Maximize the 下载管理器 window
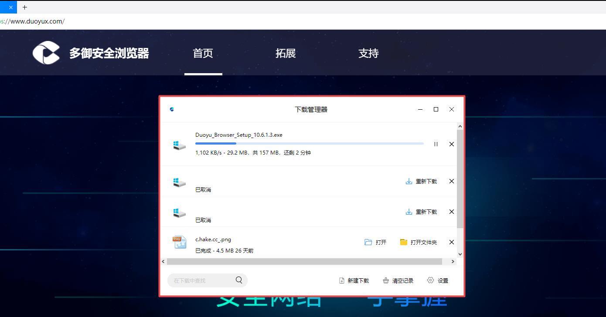Viewport: 606px width, 317px height. [x=436, y=109]
